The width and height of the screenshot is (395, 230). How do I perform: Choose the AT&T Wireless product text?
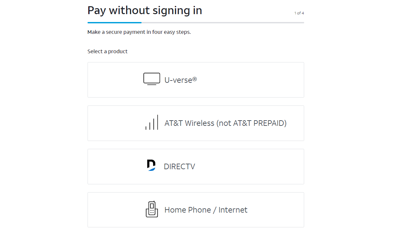[x=189, y=123]
